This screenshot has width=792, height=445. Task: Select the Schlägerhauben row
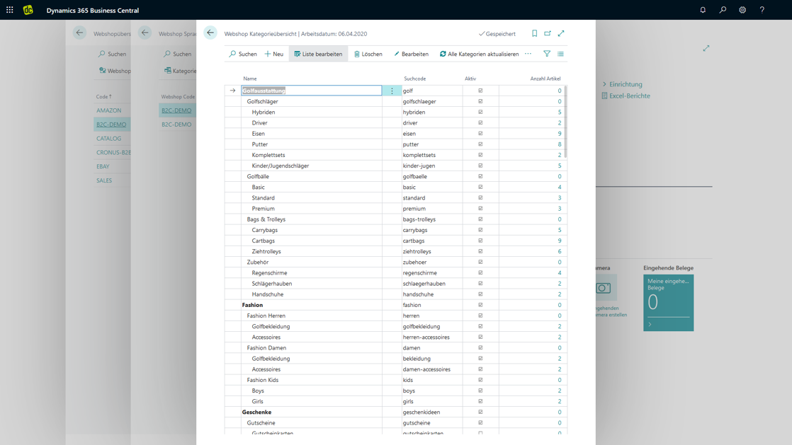[x=395, y=284]
